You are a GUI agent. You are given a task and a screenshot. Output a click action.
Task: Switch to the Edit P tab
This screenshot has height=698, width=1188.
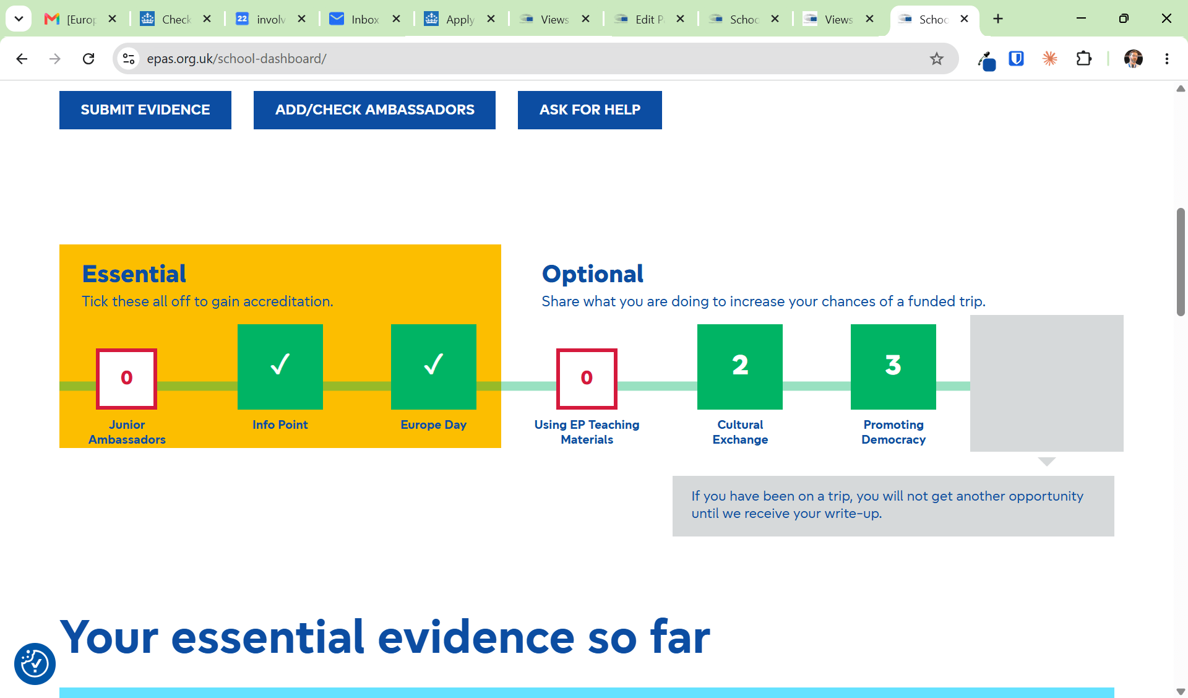(x=650, y=19)
